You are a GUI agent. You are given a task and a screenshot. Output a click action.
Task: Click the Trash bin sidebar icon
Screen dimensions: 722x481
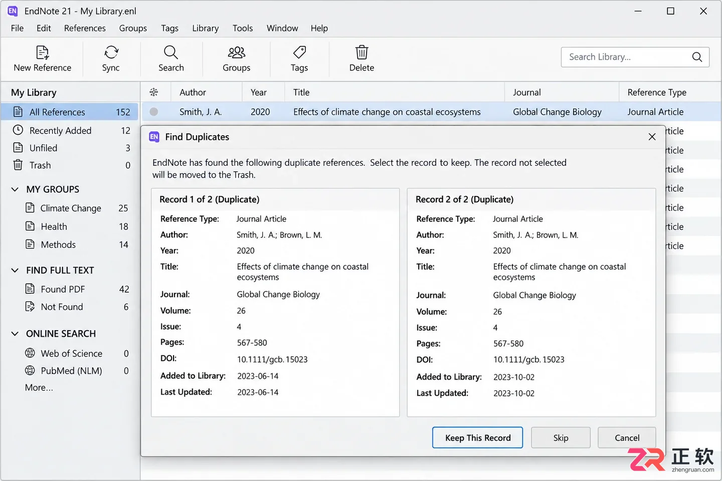click(x=18, y=165)
